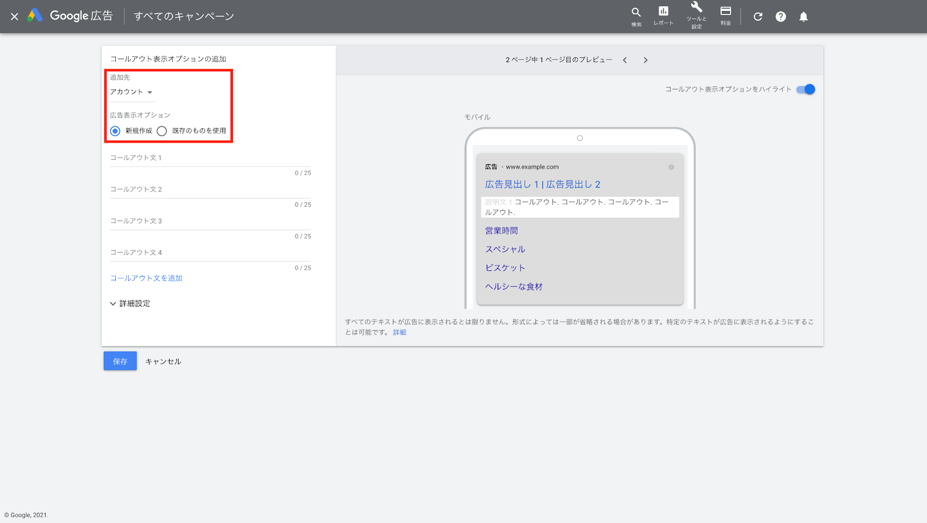Click the スペシャル sitelink in preview
This screenshot has width=927, height=523.
click(505, 249)
